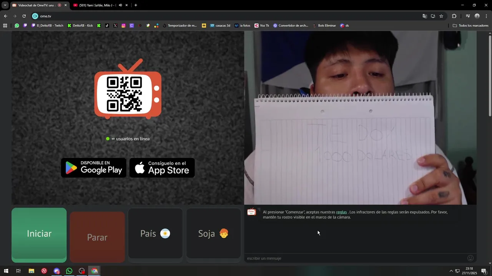Open the Extensions puzzle icon
This screenshot has width=492, height=276.
(454, 16)
